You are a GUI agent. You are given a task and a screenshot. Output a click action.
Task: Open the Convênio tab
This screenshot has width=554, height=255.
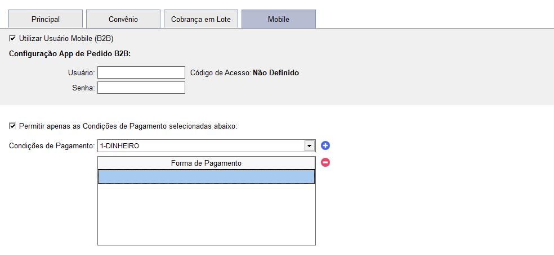tap(123, 19)
